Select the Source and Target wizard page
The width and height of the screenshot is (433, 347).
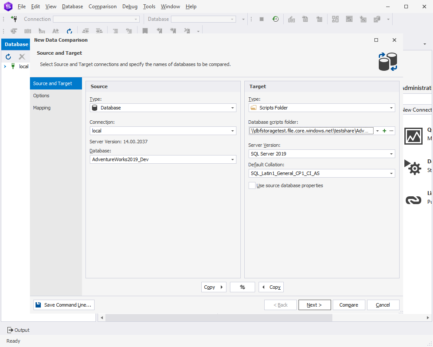click(x=56, y=83)
